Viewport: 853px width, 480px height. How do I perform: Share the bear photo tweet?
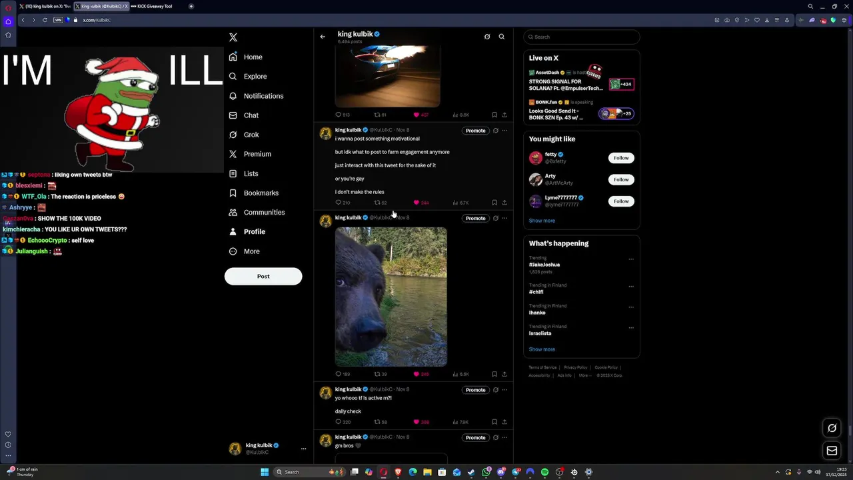coord(504,374)
